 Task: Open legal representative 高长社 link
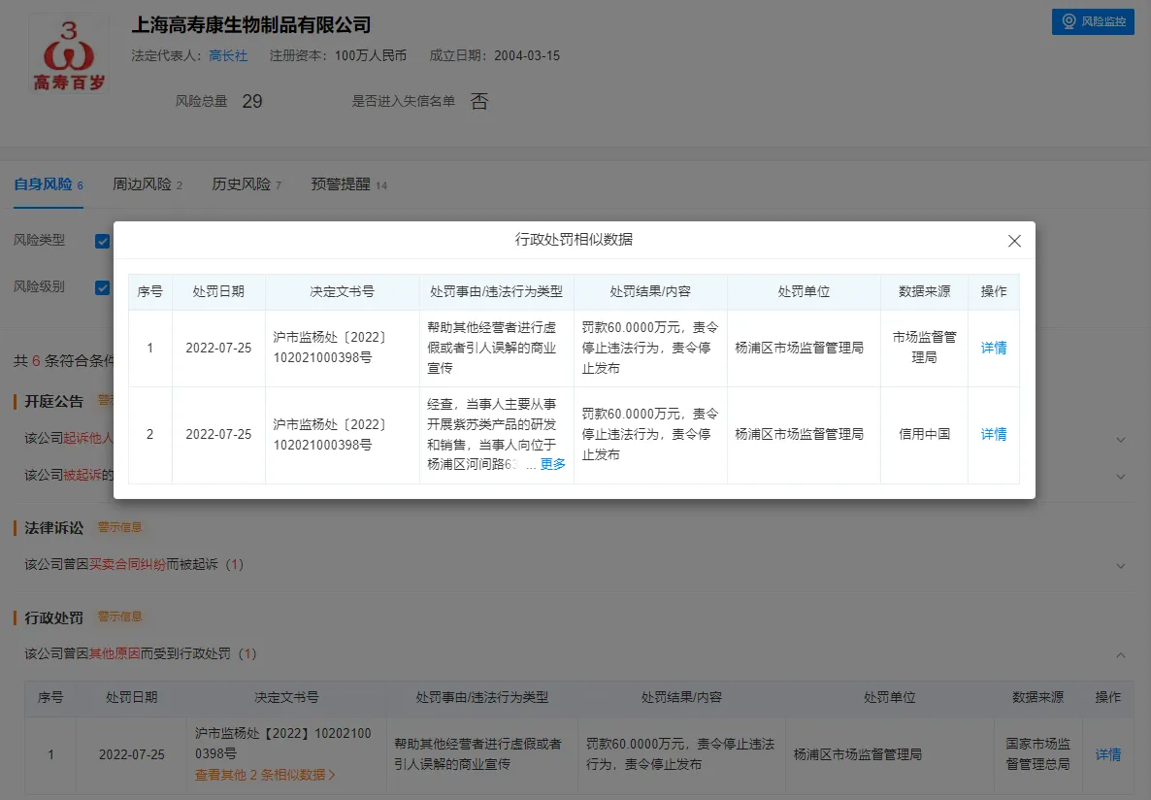click(227, 56)
